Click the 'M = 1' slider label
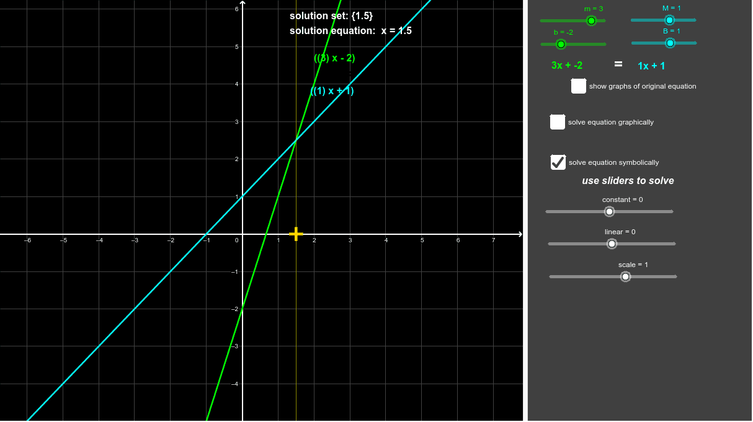This screenshot has height=422, width=753. point(671,8)
